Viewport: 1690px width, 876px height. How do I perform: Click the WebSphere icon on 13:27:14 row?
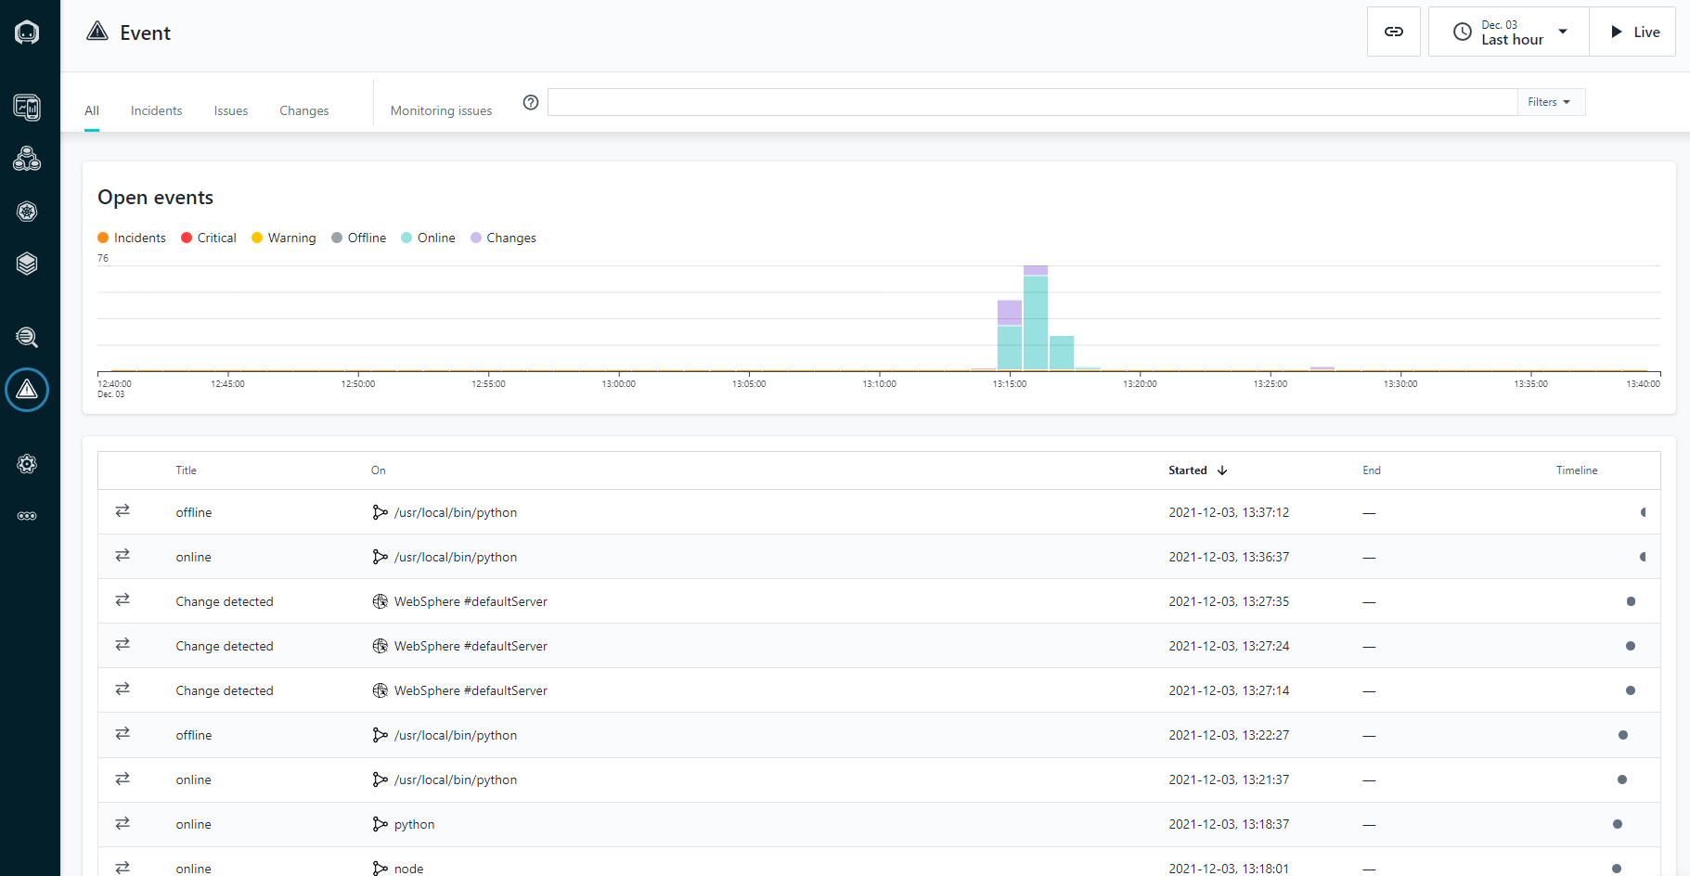380,690
